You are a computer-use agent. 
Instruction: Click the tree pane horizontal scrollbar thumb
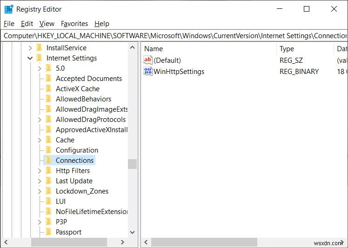pos(69,242)
